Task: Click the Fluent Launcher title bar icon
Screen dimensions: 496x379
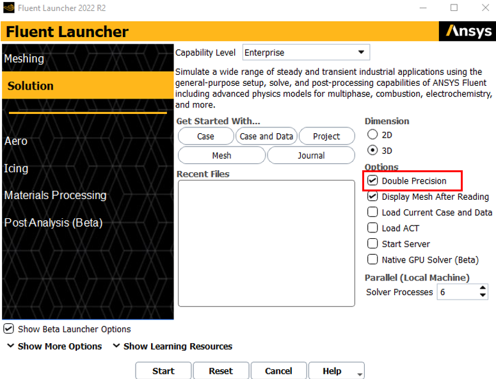Action: click(x=8, y=8)
